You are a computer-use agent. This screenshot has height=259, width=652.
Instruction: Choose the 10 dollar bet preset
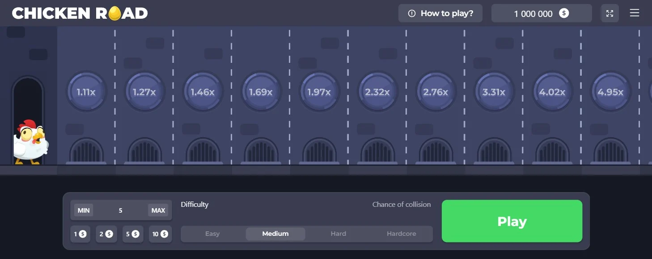click(159, 234)
